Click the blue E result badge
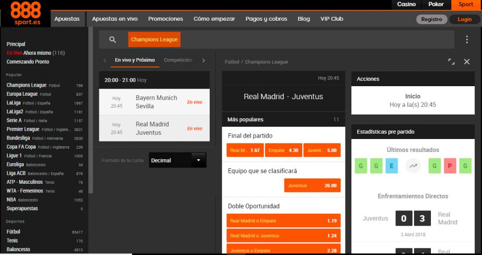This screenshot has width=482, height=255. pyautogui.click(x=391, y=166)
